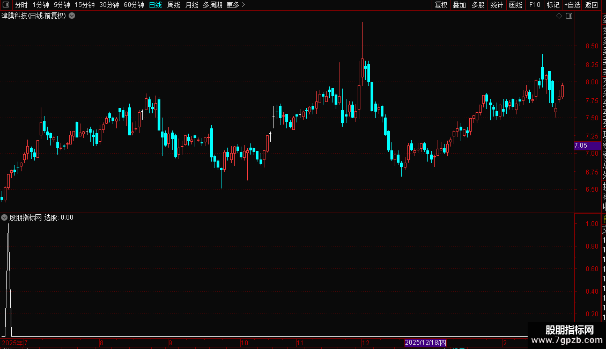Click the 6.50 price axis label

point(592,189)
